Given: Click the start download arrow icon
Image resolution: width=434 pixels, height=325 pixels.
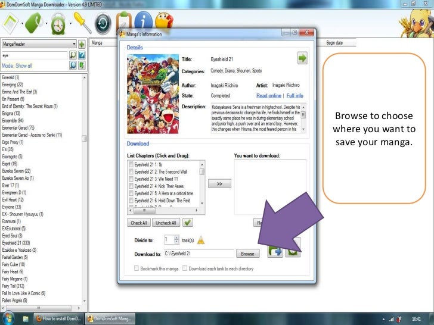Looking at the screenshot, I should 275,251.
